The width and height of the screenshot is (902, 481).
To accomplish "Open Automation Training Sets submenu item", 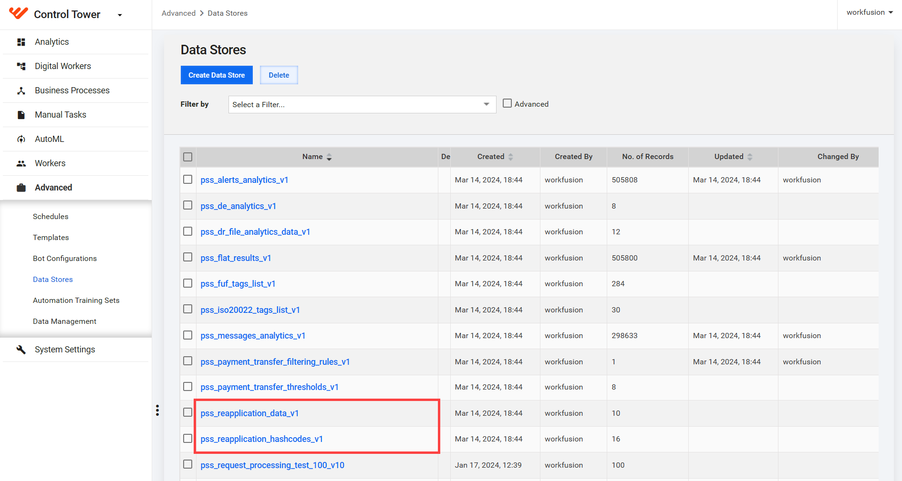I will pyautogui.click(x=76, y=301).
